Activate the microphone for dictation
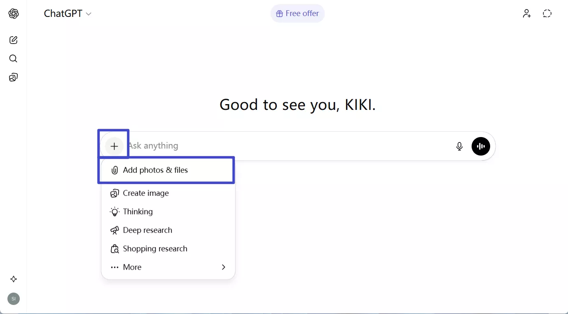 coord(459,146)
